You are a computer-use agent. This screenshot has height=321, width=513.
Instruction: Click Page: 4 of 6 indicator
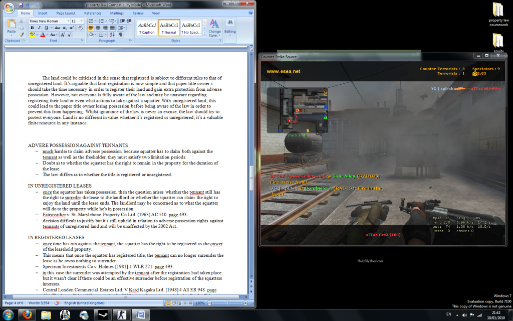coord(14,303)
